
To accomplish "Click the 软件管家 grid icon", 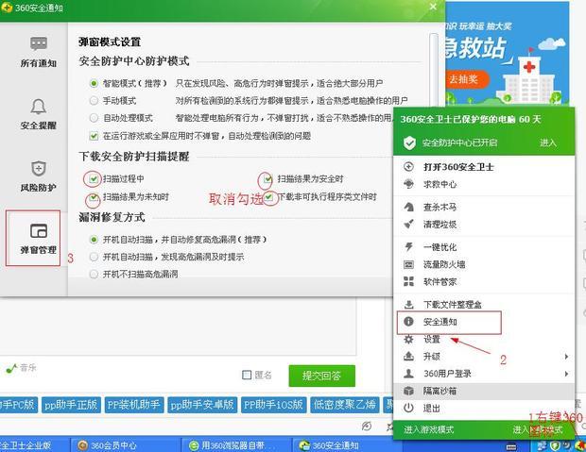I will tap(409, 282).
